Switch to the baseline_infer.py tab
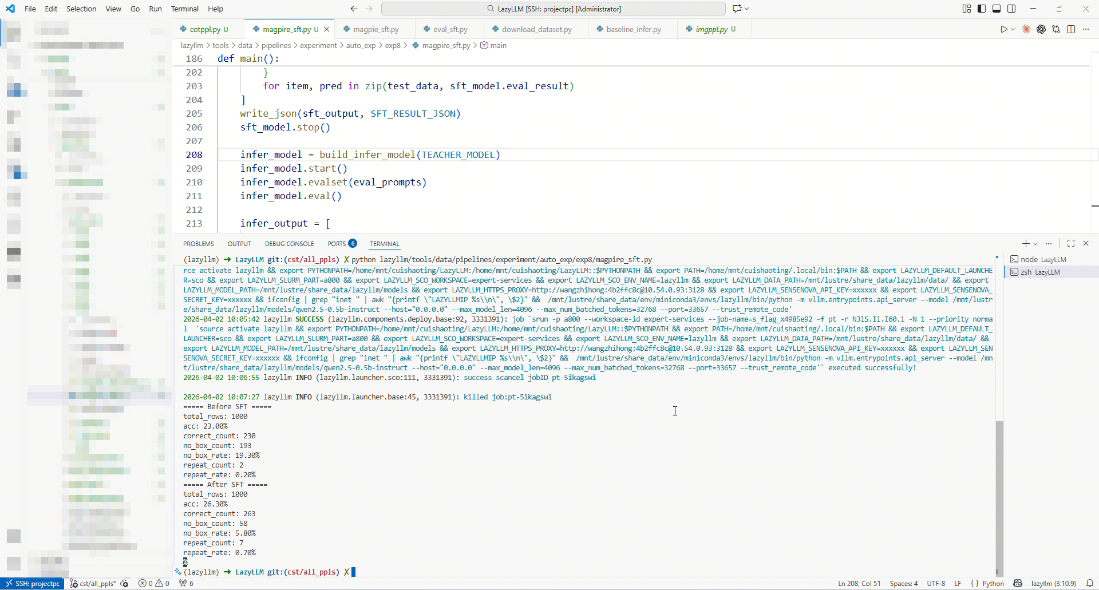1099x590 pixels. 633,29
